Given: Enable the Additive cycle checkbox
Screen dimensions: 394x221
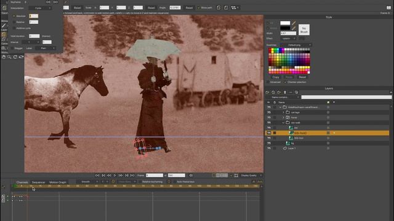Looking at the screenshot, I should pos(14,28).
